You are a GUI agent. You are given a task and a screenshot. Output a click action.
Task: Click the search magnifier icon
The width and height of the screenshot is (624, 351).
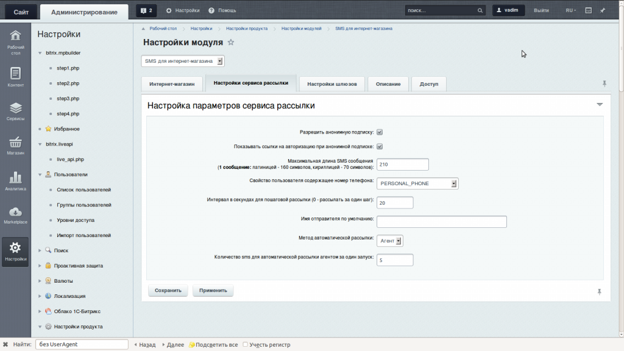[x=480, y=11]
